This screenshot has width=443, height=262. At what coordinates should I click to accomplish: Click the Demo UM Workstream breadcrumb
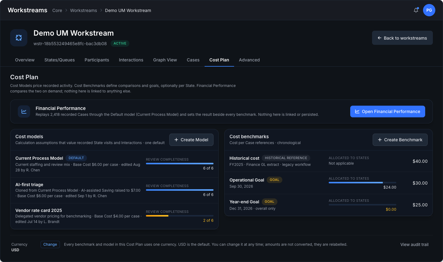click(x=128, y=10)
